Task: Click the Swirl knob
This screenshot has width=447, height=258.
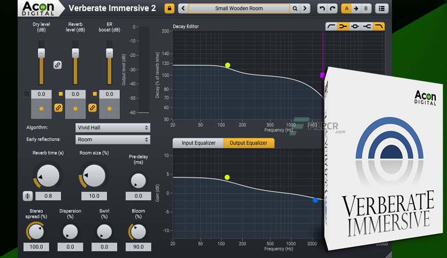Action: tap(104, 231)
